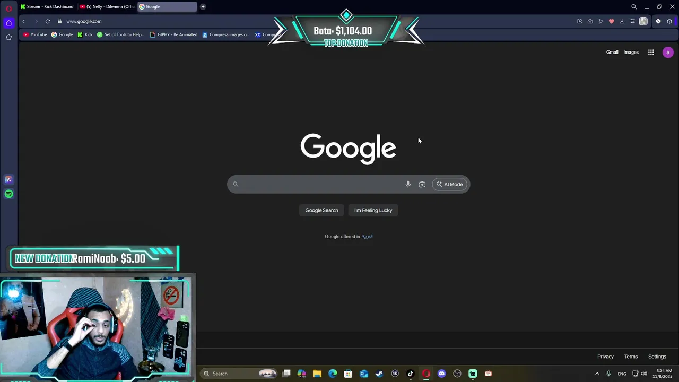Open the downloads toolbar icon

click(622, 21)
